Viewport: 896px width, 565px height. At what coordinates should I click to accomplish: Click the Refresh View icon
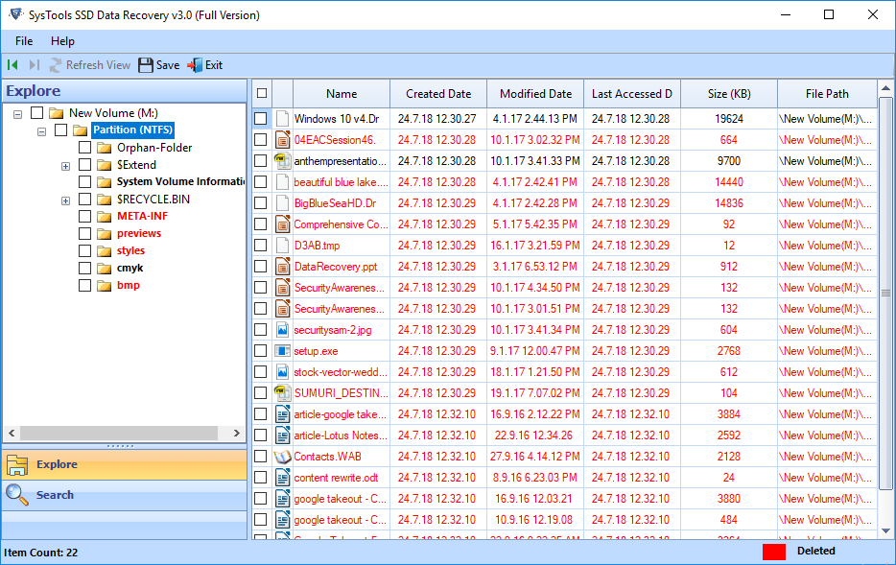(x=58, y=65)
